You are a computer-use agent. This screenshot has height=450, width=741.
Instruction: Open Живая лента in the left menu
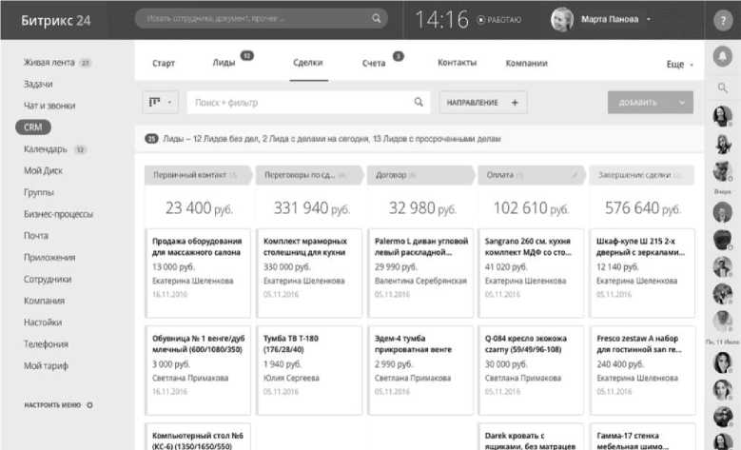tap(49, 63)
